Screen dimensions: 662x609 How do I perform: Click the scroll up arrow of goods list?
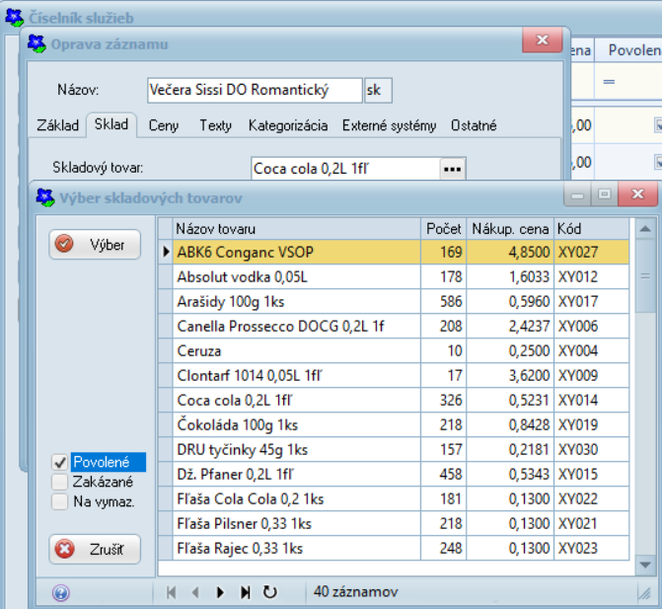coord(644,229)
